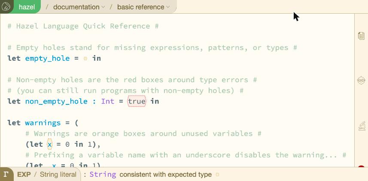Click the red circle icon at sidebar bottom
Screen dimensions: 368x181
(362, 167)
